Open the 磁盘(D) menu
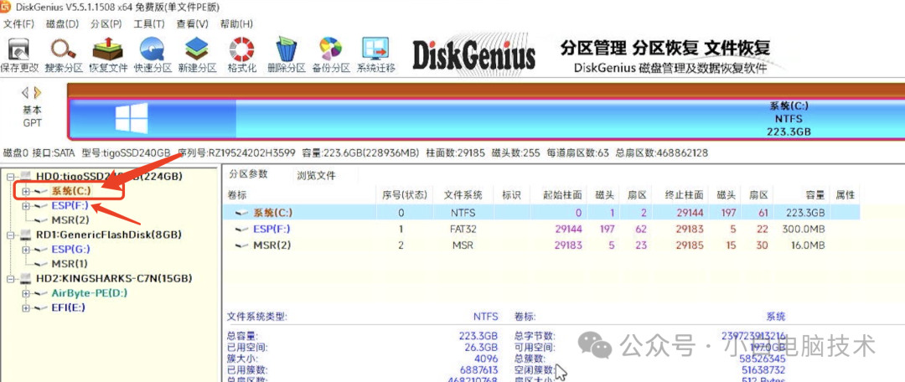The height and width of the screenshot is (382, 905). point(62,24)
